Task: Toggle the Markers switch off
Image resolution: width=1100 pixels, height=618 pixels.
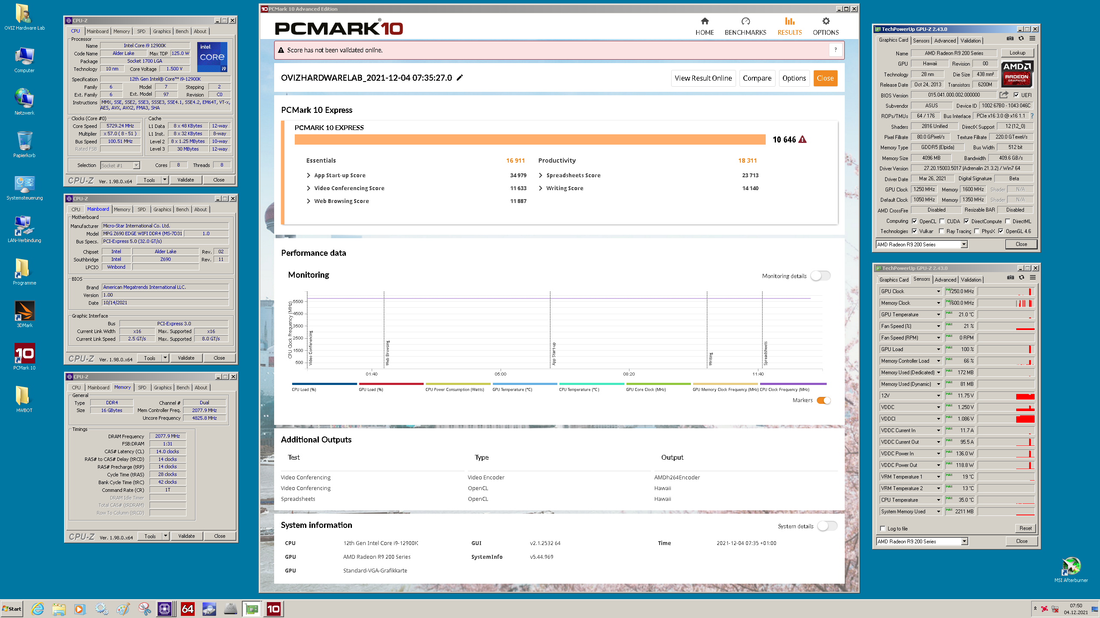Action: [823, 400]
